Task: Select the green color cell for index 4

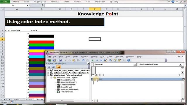Action: pyautogui.click(x=41, y=45)
